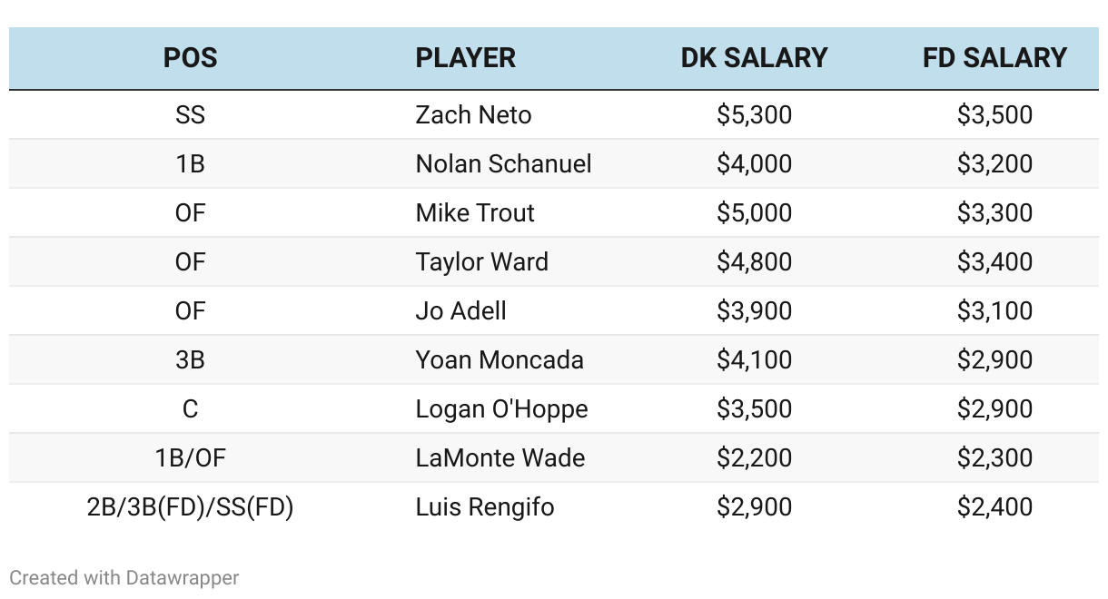This screenshot has width=1108, height=599.
Task: Select LaMonte Wade's FD salary $2,300
Action: tap(994, 458)
